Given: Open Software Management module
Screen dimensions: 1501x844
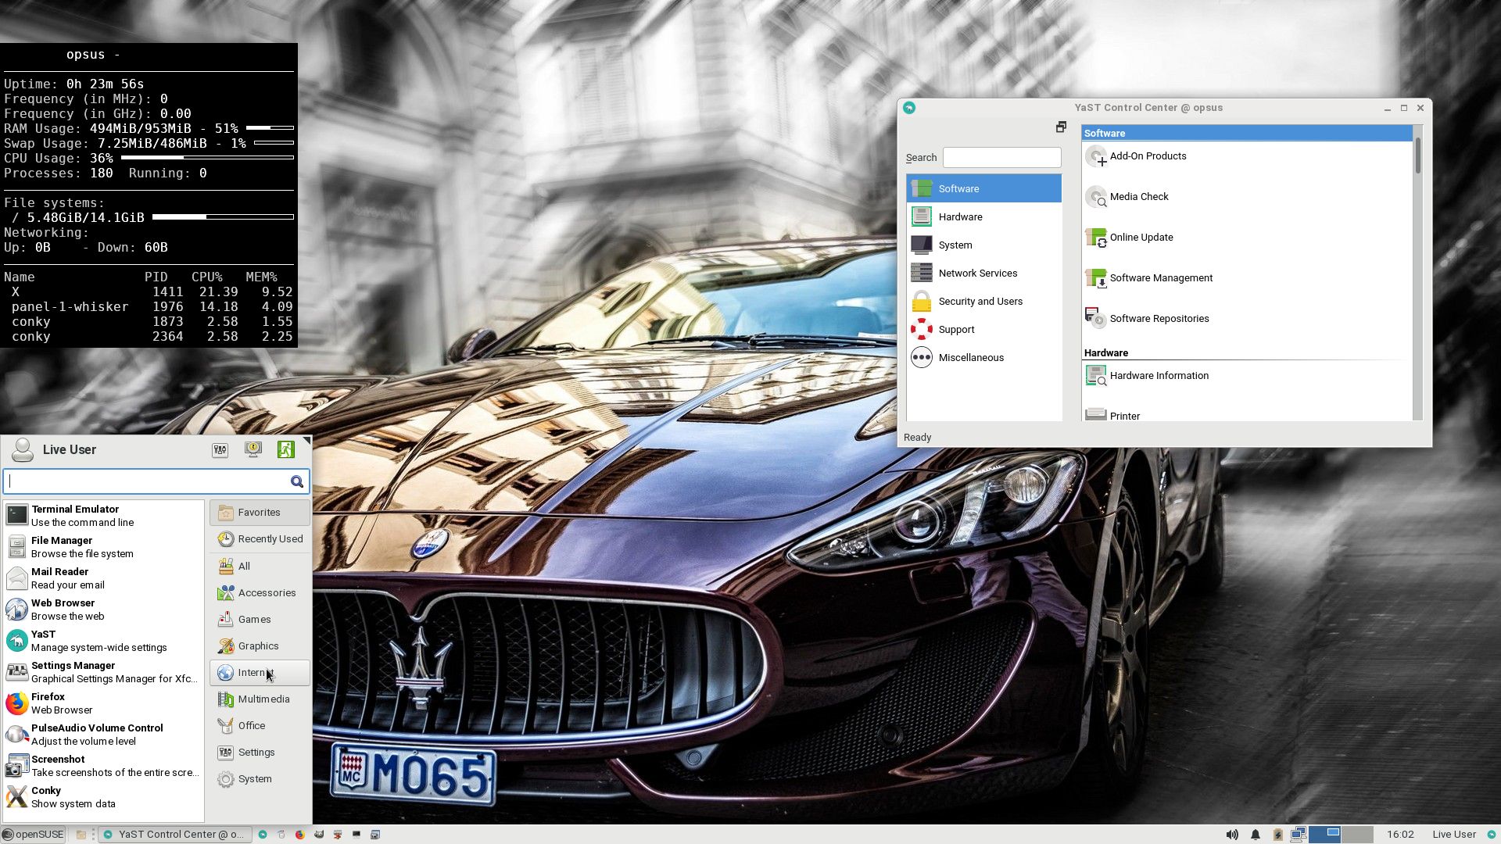Looking at the screenshot, I should tap(1148, 278).
